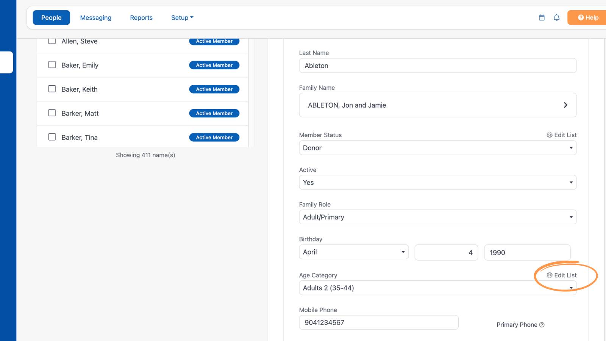The width and height of the screenshot is (606, 341).
Task: Open the Member Status dropdown showing Donor
Action: point(437,148)
